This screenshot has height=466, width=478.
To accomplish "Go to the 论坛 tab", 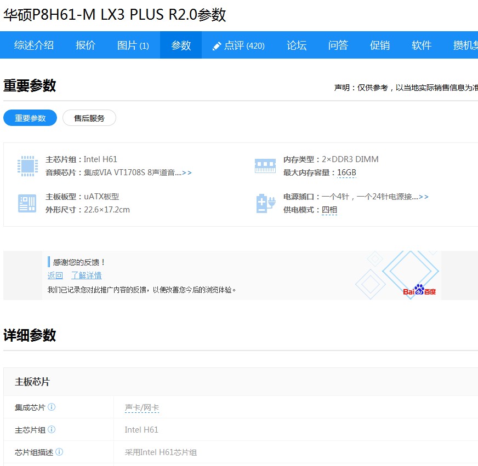I will pyautogui.click(x=297, y=45).
